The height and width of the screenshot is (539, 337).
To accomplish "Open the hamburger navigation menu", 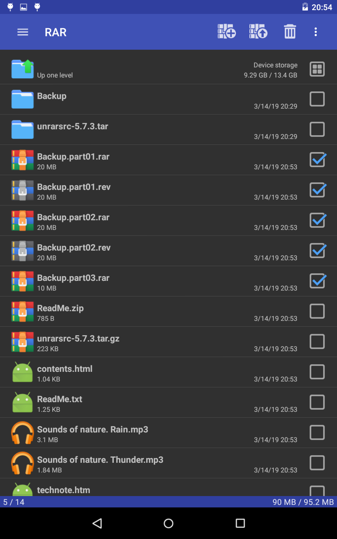I will click(23, 32).
